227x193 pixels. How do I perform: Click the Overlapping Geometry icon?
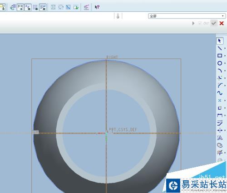pos(68,7)
